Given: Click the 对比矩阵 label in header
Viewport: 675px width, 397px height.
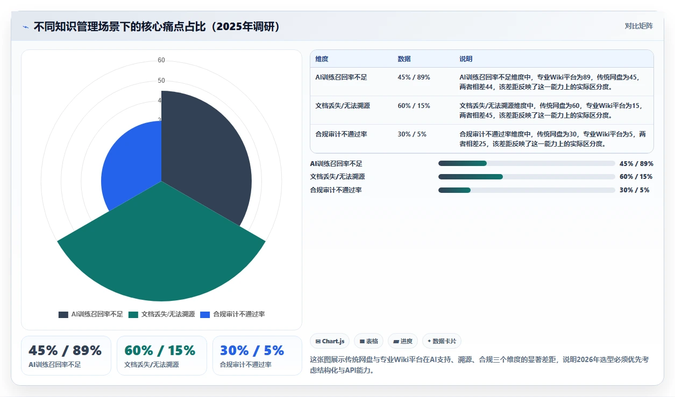Looking at the screenshot, I should [x=639, y=26].
